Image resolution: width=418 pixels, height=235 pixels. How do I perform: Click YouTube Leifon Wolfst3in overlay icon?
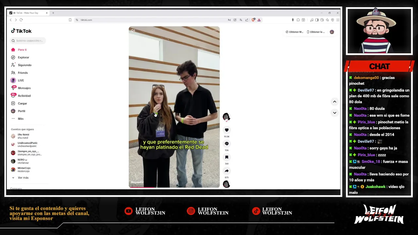pyautogui.click(x=129, y=211)
